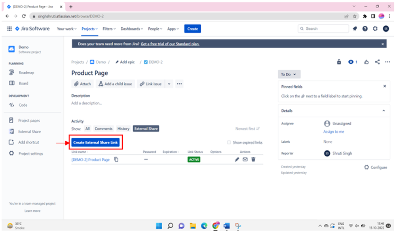
Task: Open Roadmap in the sidebar
Action: (26, 73)
